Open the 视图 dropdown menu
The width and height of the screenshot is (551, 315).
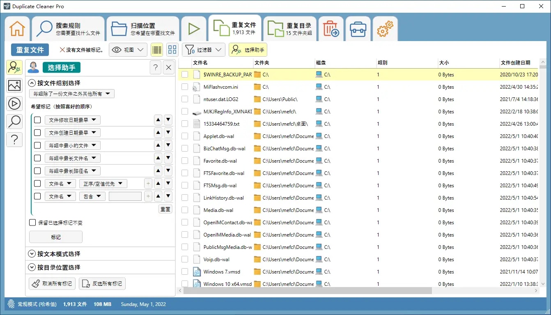128,49
